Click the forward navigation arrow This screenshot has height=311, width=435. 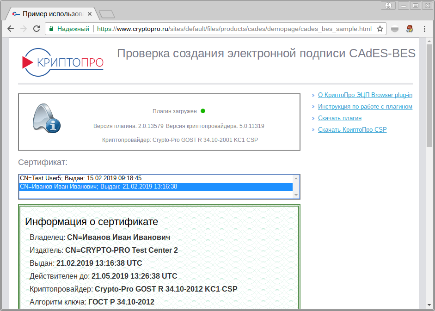[24, 29]
